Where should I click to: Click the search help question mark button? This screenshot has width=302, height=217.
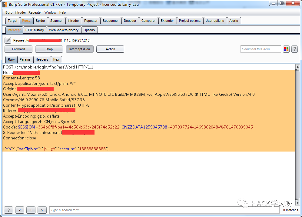pyautogui.click(x=8, y=210)
